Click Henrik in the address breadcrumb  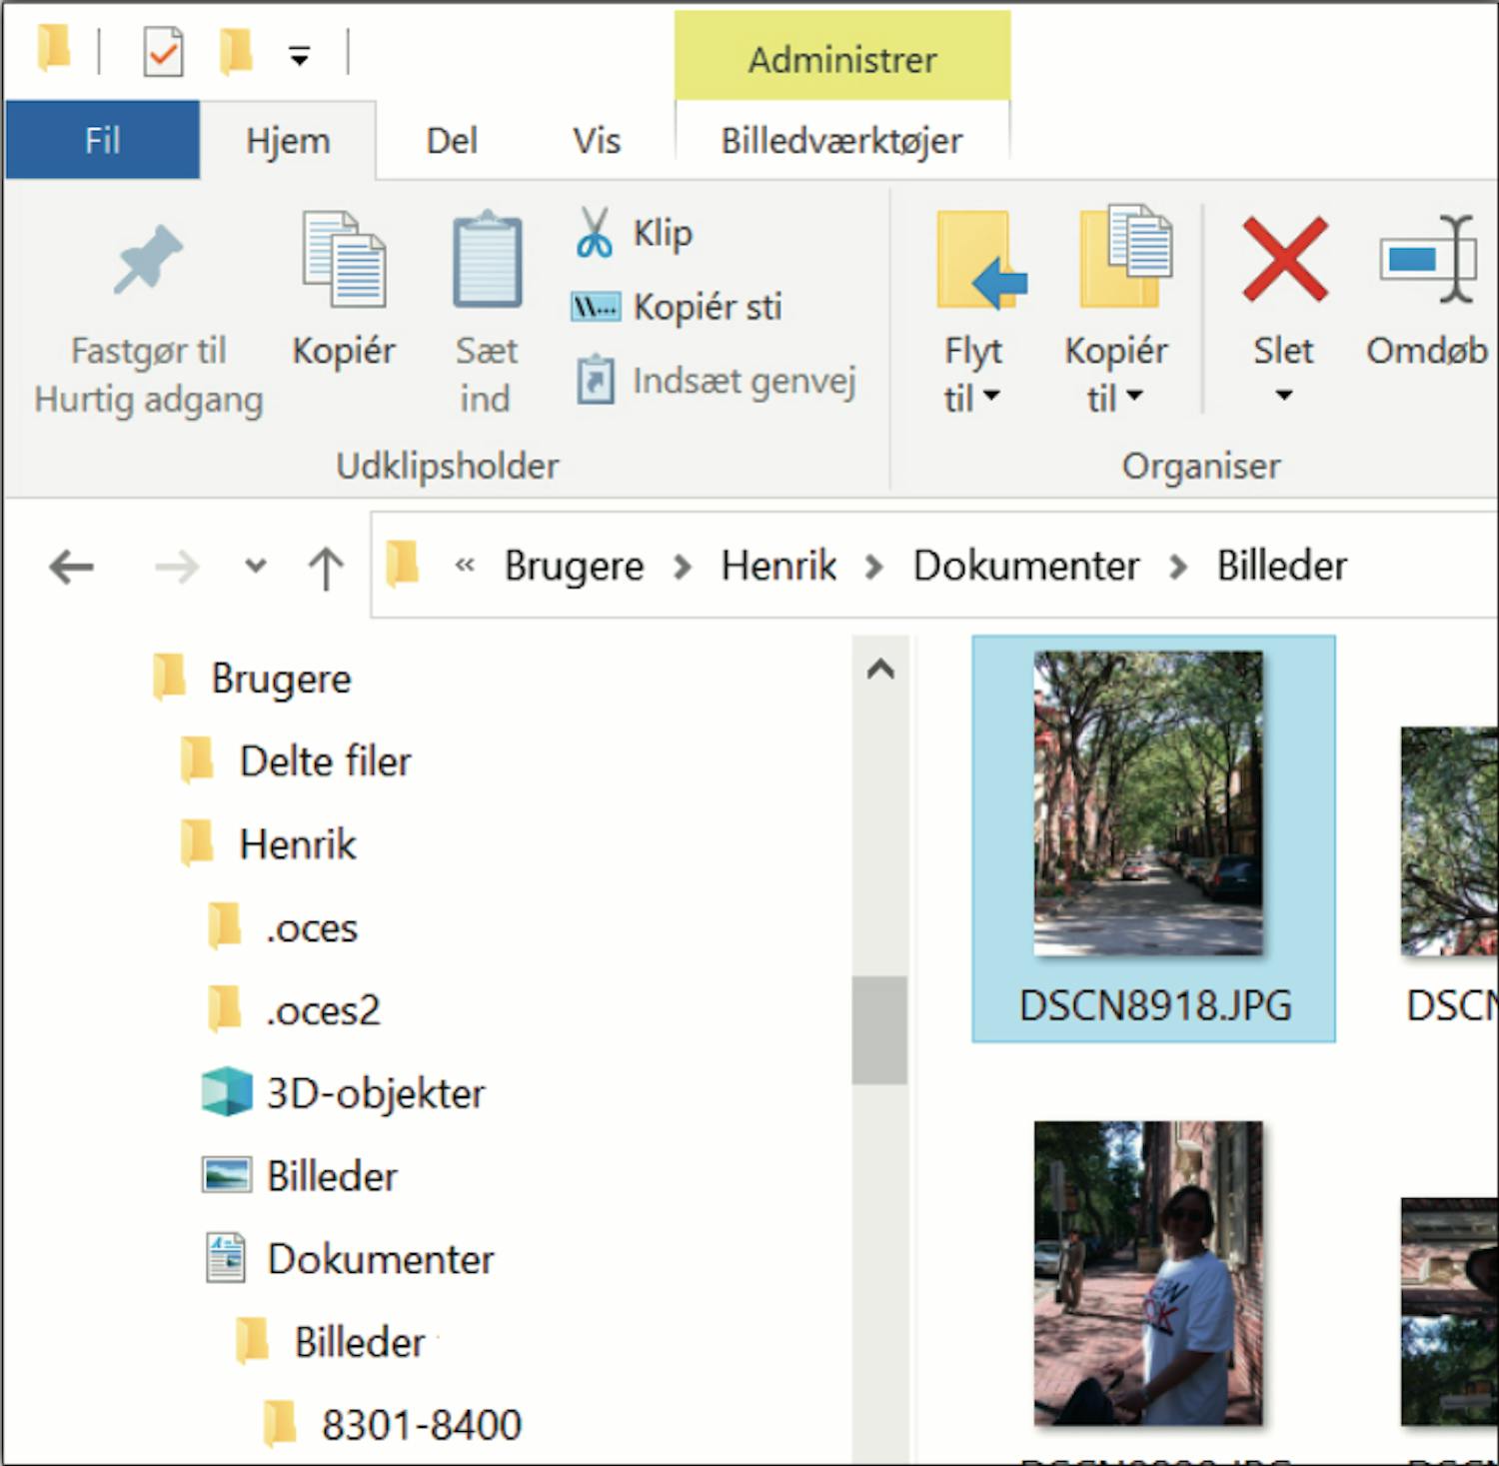(778, 567)
